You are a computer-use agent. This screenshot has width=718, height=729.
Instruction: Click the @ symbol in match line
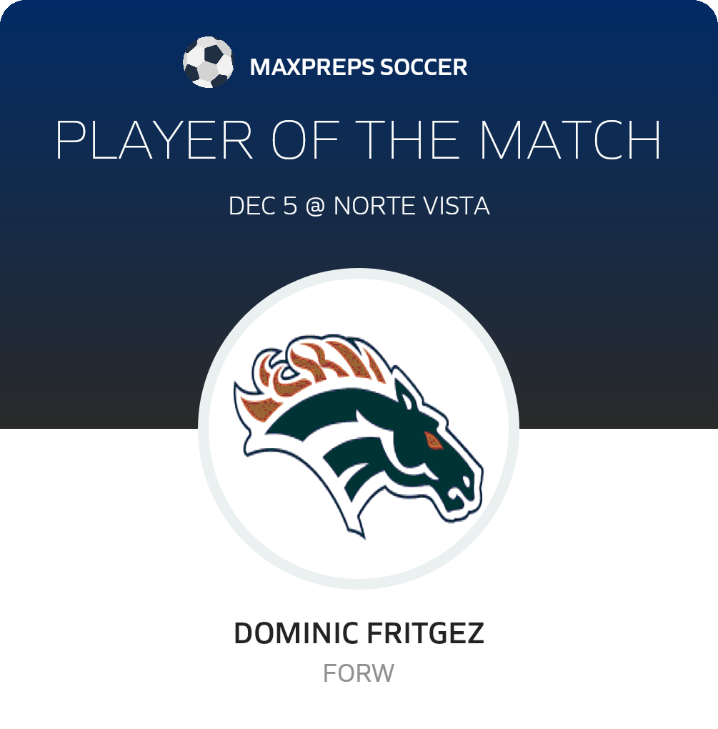pos(313,207)
